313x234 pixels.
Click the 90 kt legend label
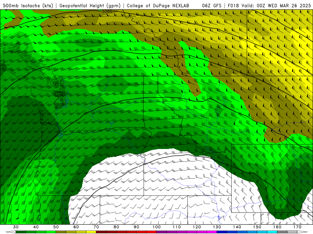(x=136, y=227)
